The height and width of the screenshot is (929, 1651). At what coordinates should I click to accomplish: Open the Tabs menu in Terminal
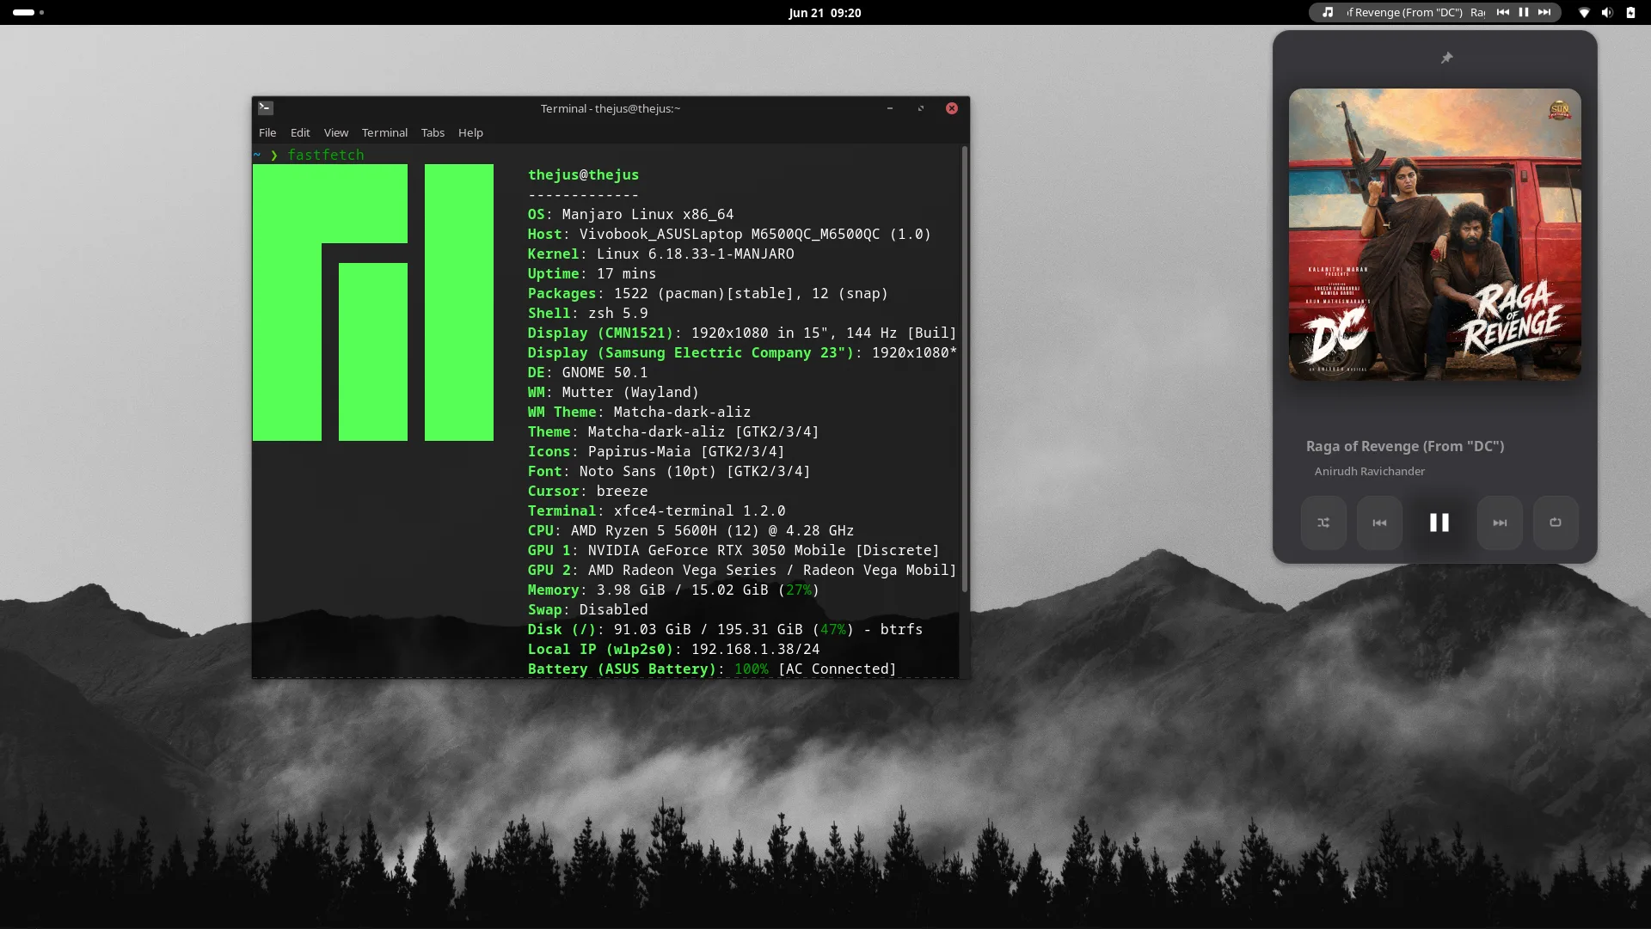click(x=433, y=132)
